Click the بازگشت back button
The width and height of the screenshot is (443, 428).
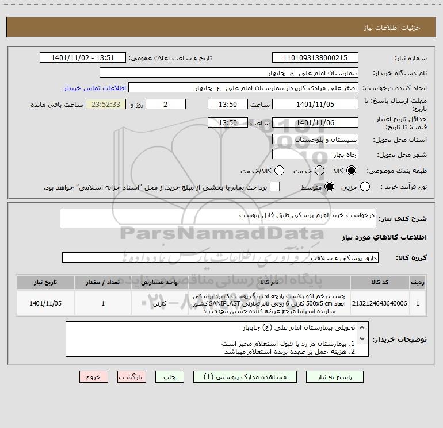pyautogui.click(x=132, y=377)
